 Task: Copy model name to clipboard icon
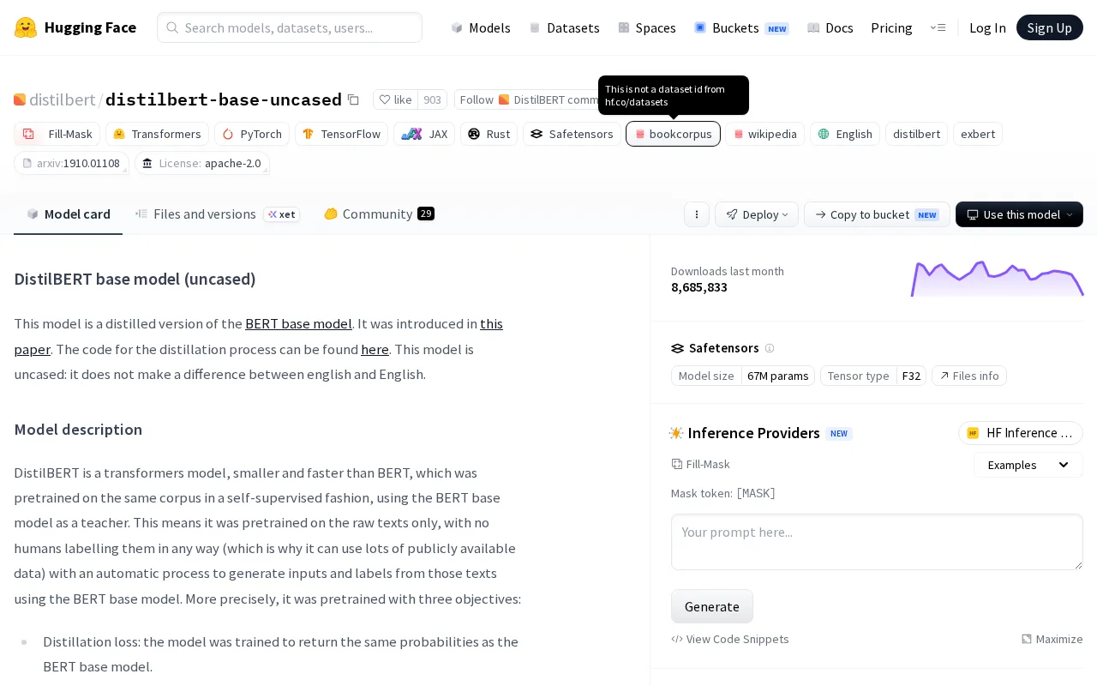pos(353,99)
